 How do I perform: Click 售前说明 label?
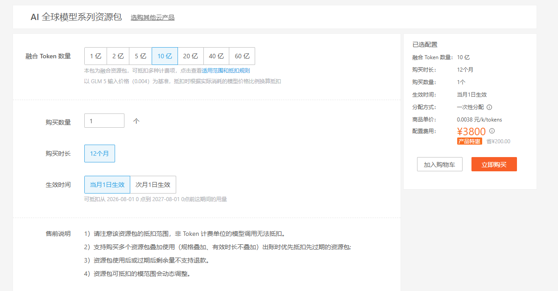(x=58, y=234)
